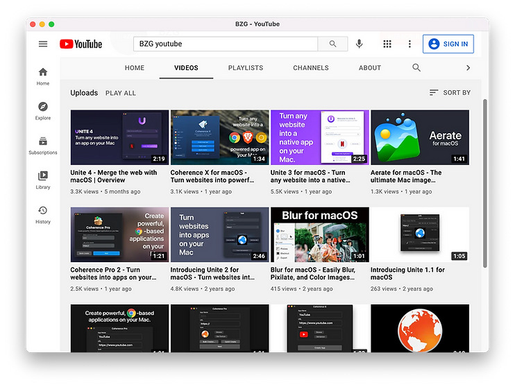Open the orange globe thumbnail in third row

[x=420, y=328]
